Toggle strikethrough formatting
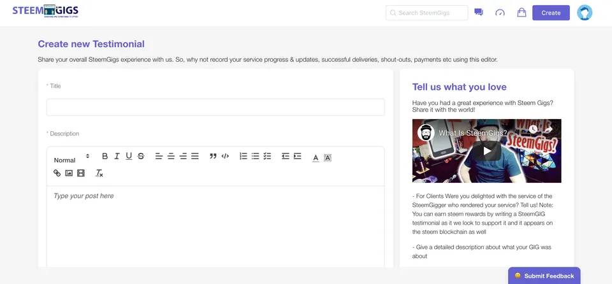The height and width of the screenshot is (284, 612). (x=141, y=156)
